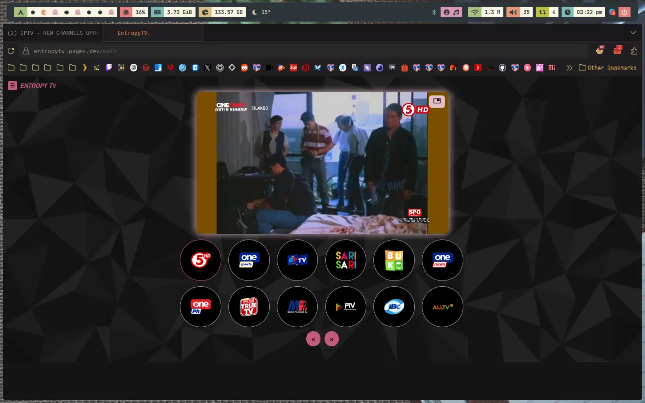Select the Media Pilipinas TV channel
This screenshot has height=403, width=645.
click(297, 307)
